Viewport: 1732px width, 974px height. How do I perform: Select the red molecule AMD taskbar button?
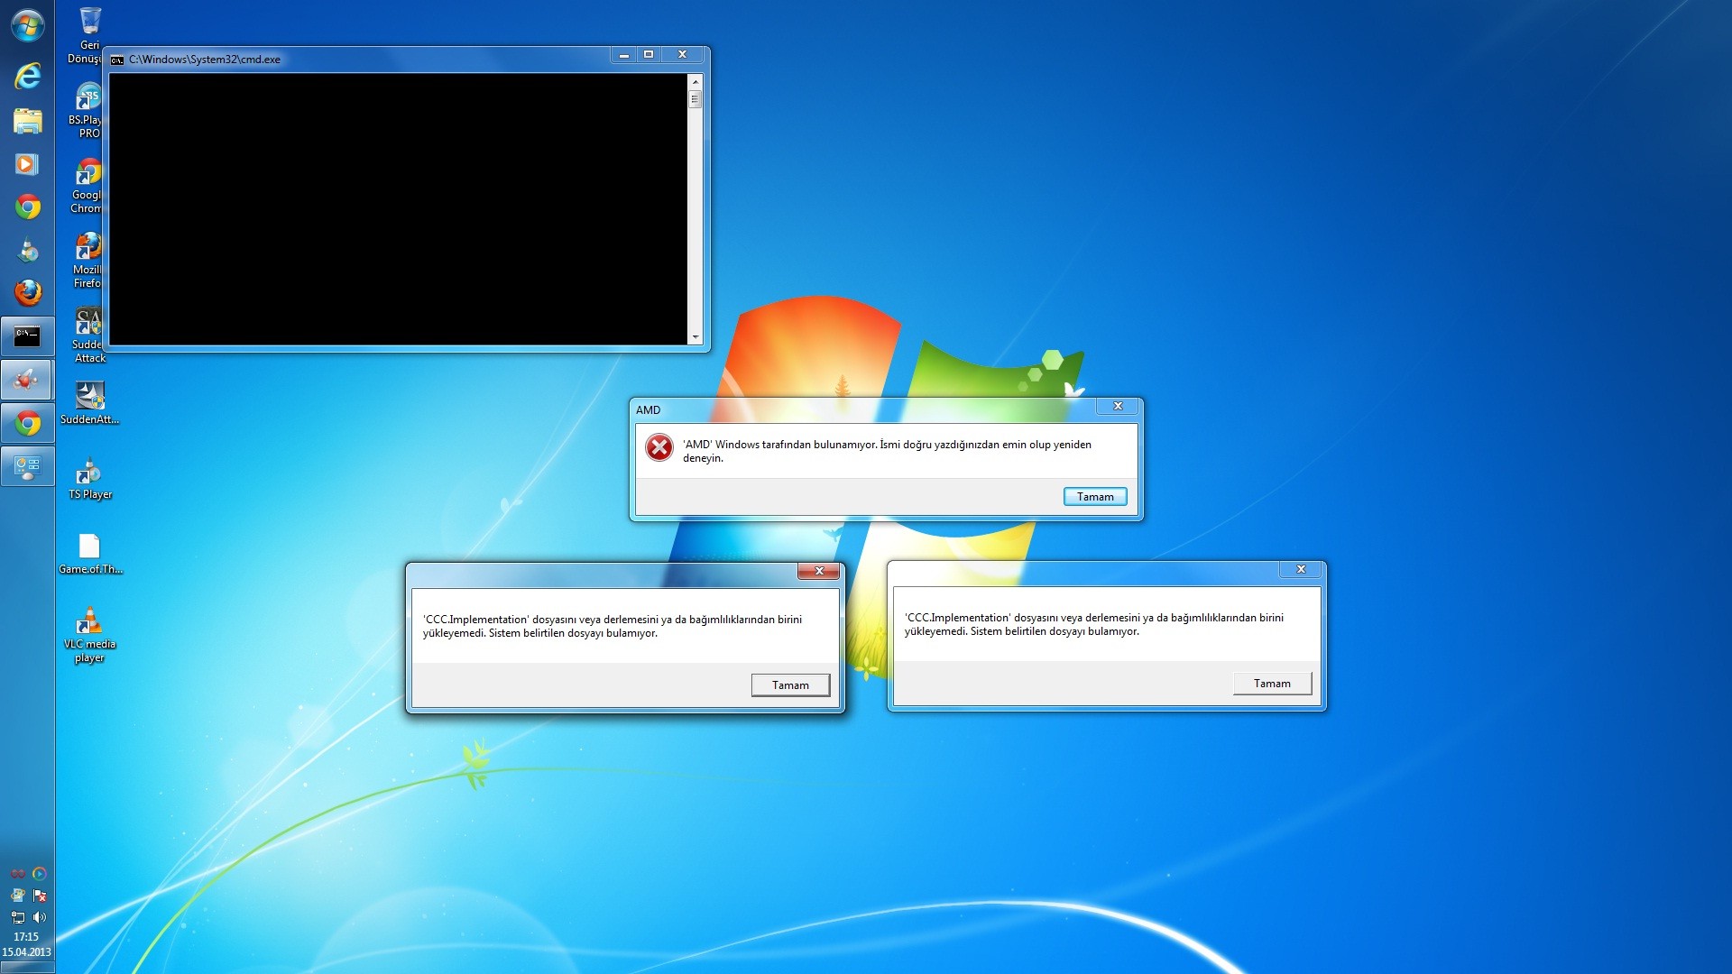coord(27,380)
